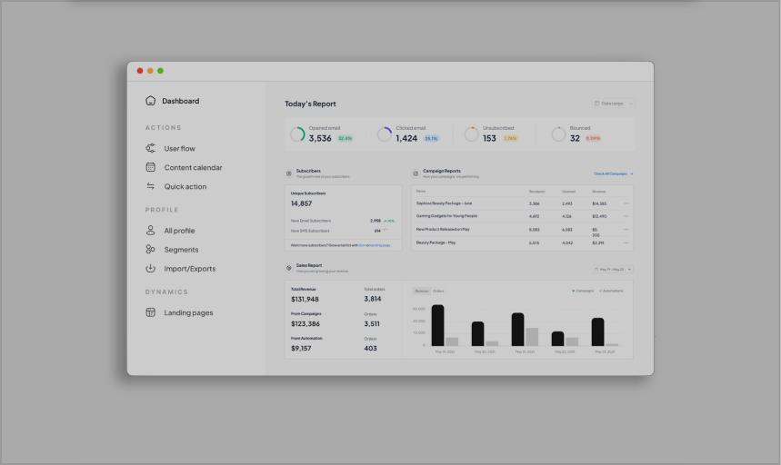This screenshot has height=465, width=781.
Task: Switch the sales chart to Orders
Action: pyautogui.click(x=438, y=291)
